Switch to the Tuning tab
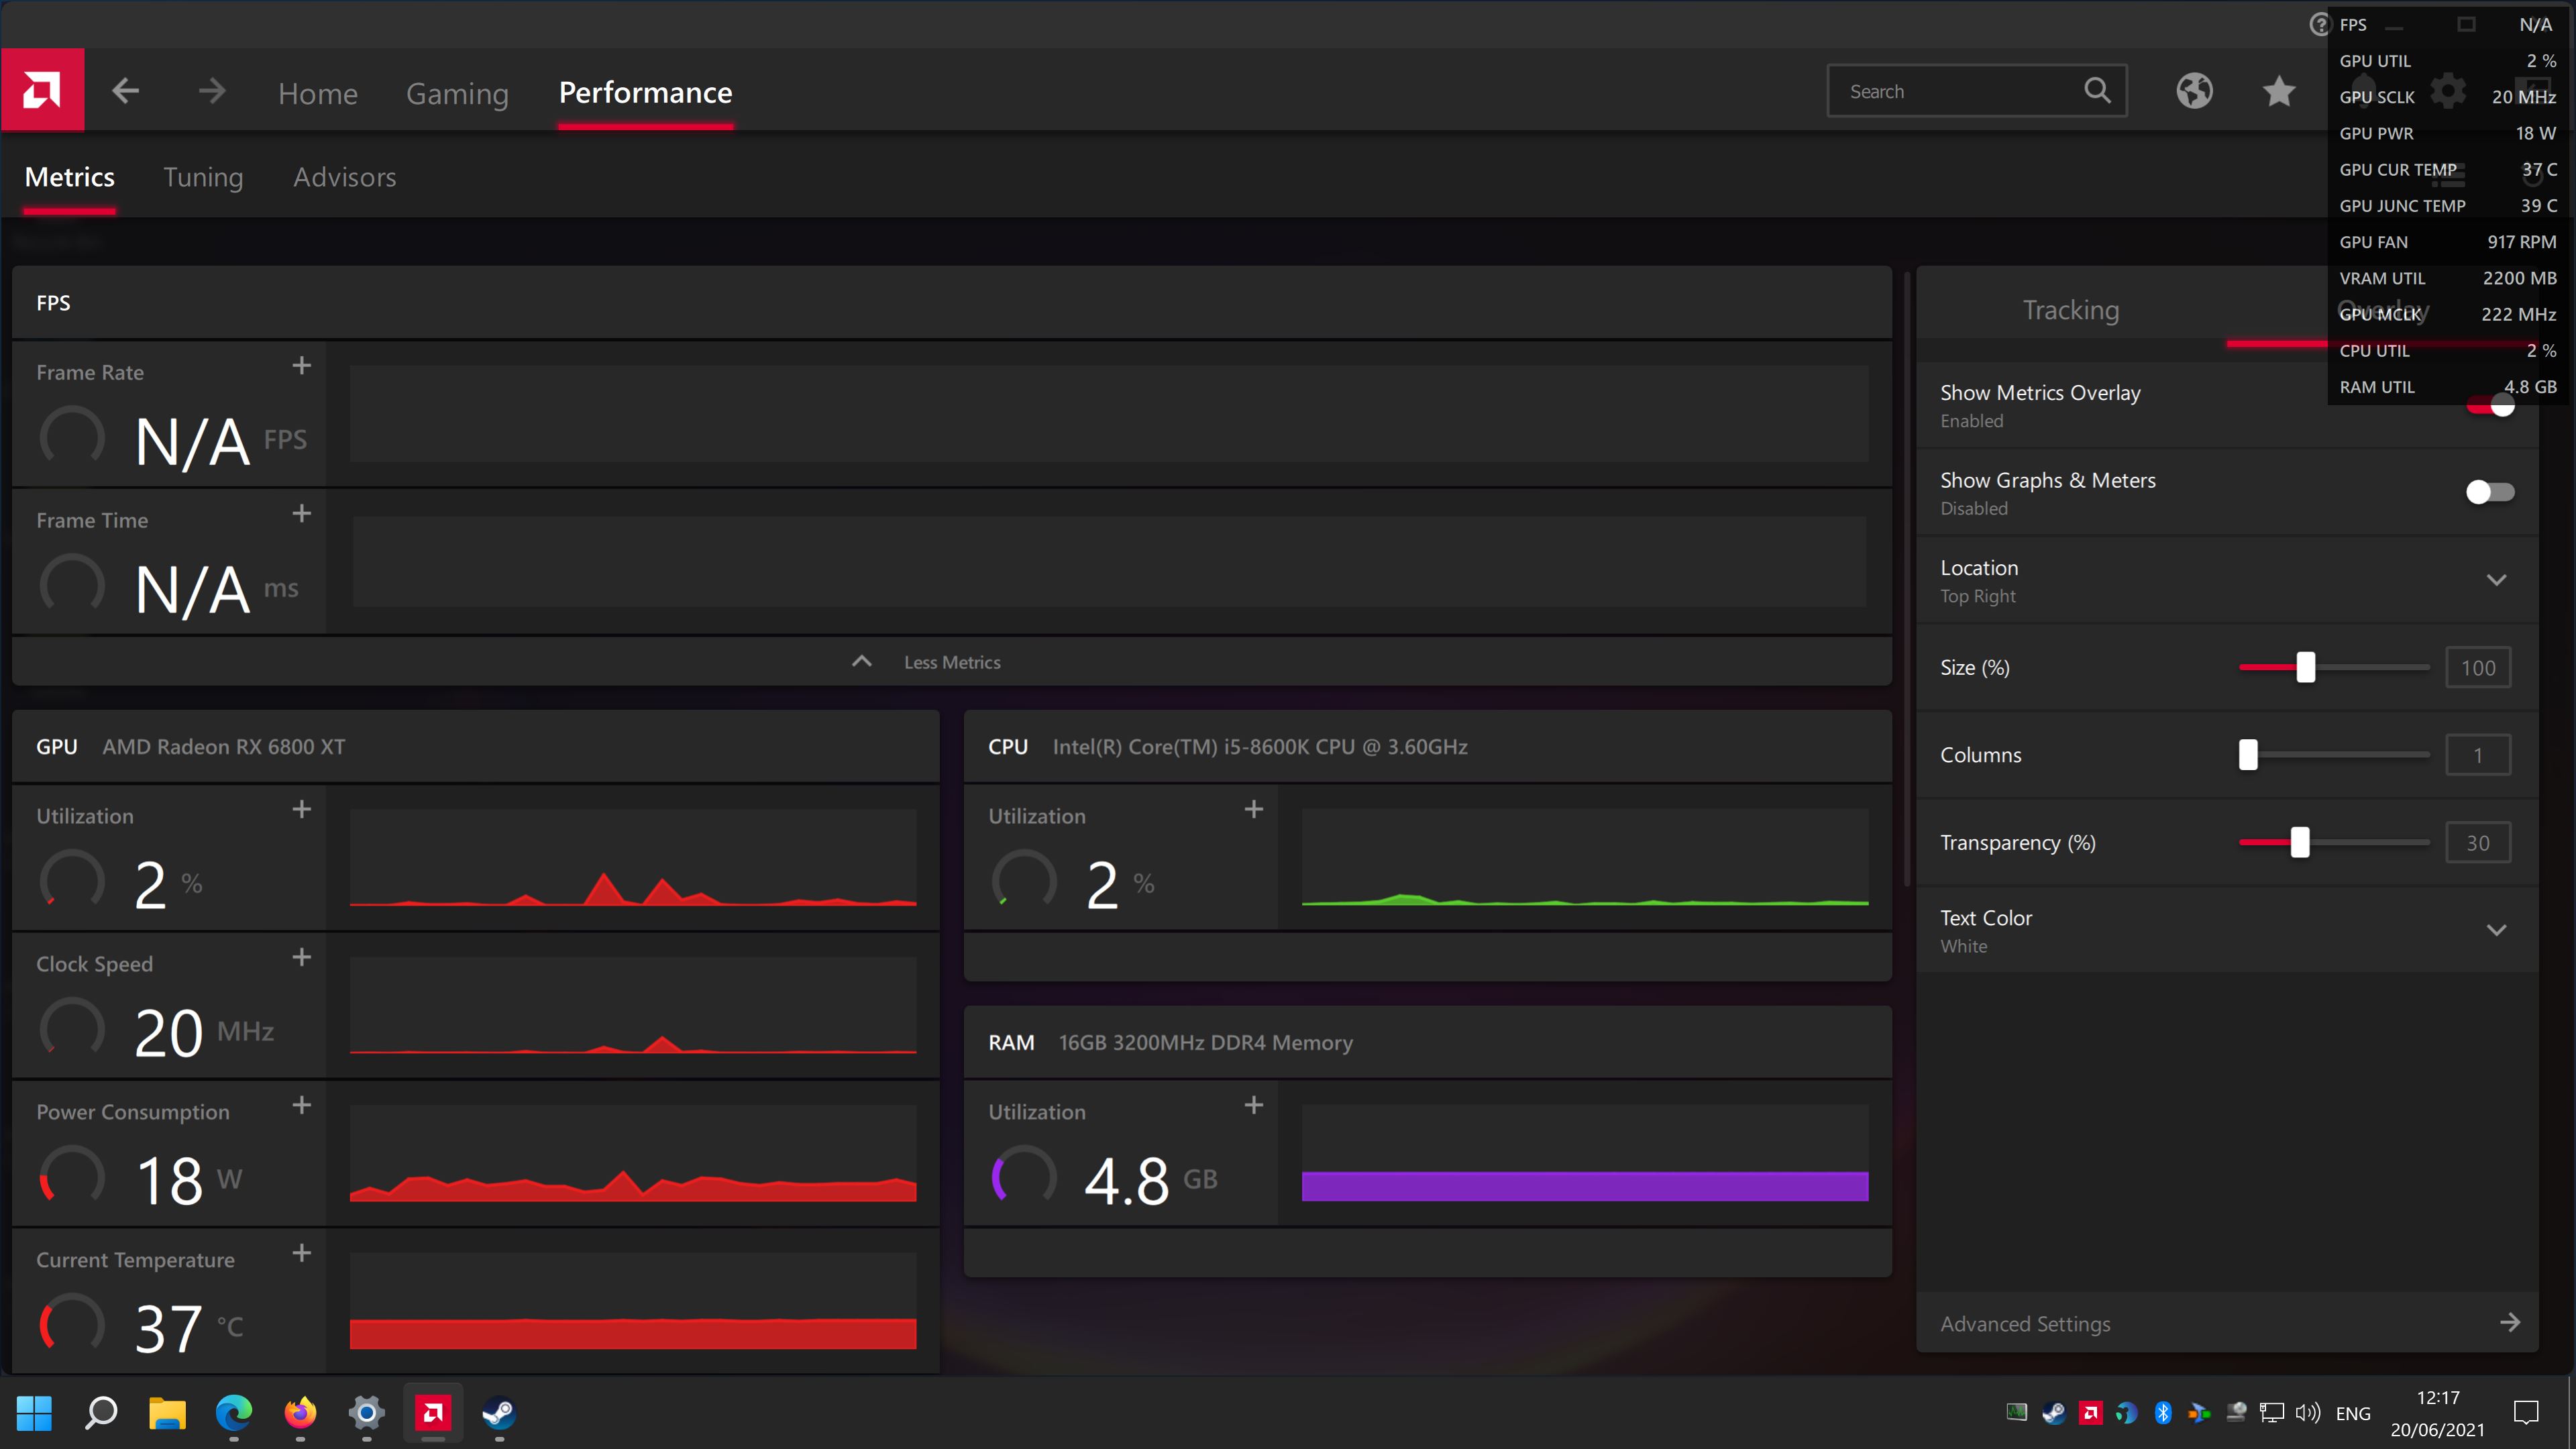The height and width of the screenshot is (1449, 2576). (203, 177)
